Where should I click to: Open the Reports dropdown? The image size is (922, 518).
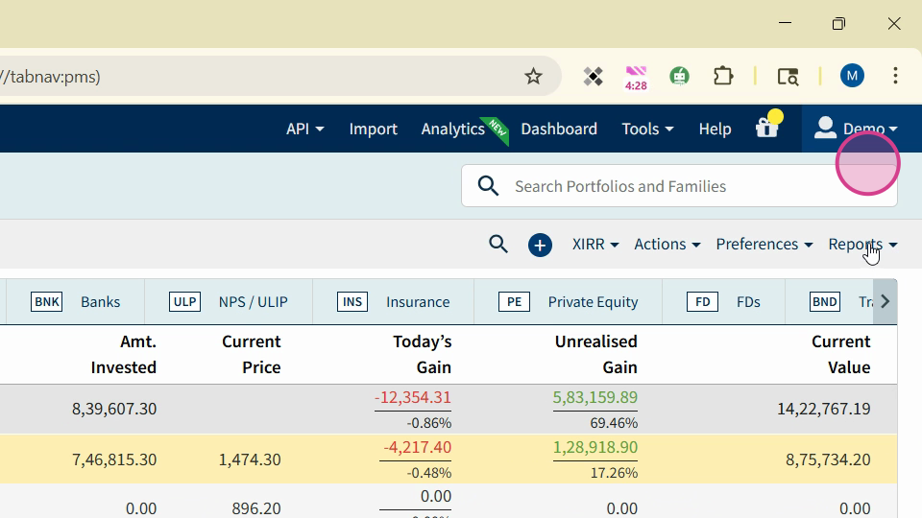point(862,244)
